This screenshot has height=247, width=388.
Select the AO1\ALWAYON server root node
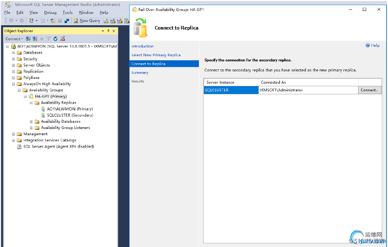coord(67,46)
